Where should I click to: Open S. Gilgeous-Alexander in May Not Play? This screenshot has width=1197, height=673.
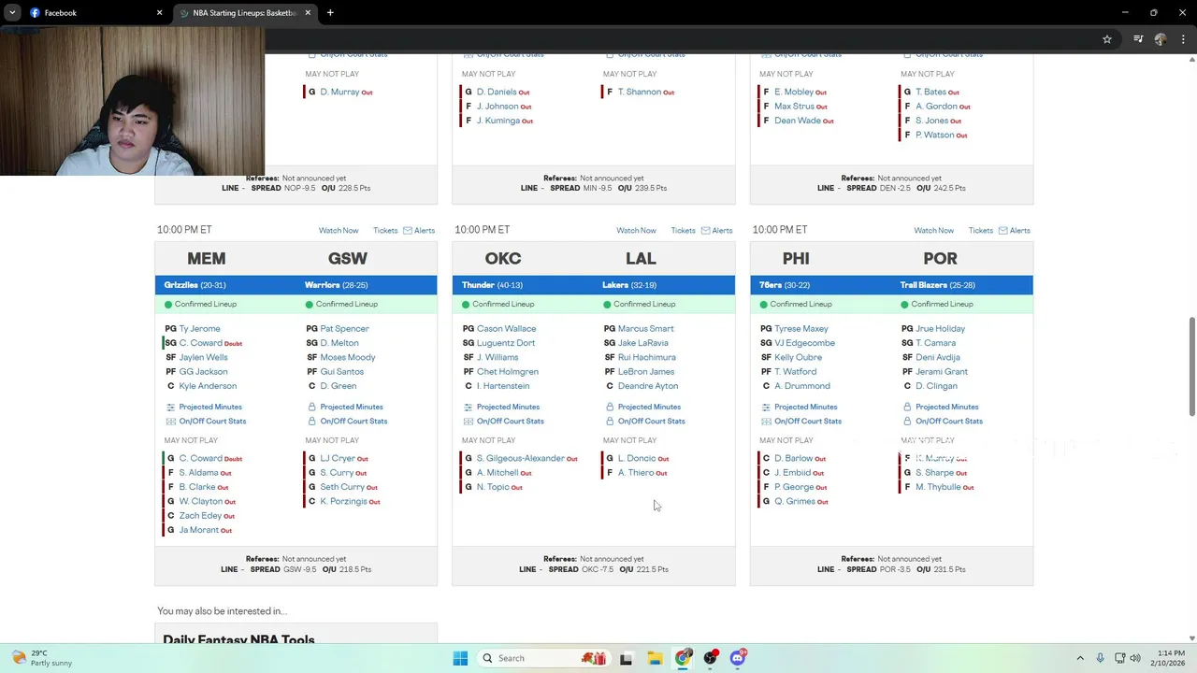(x=521, y=459)
